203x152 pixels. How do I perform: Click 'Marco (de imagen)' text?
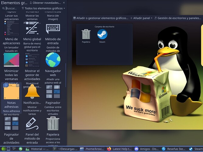click(x=53, y=17)
